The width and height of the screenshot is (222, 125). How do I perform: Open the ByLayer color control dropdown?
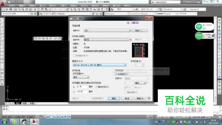point(116,14)
